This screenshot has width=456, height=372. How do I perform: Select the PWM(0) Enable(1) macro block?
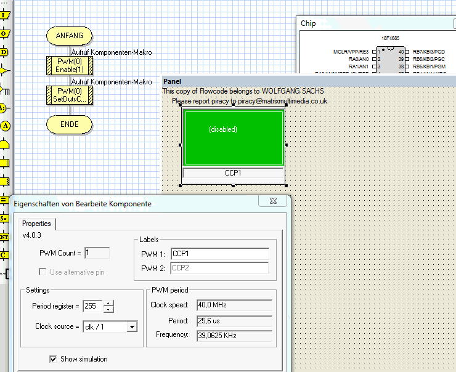point(70,66)
